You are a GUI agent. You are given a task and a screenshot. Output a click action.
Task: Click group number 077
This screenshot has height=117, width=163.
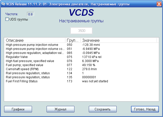(69, 65)
